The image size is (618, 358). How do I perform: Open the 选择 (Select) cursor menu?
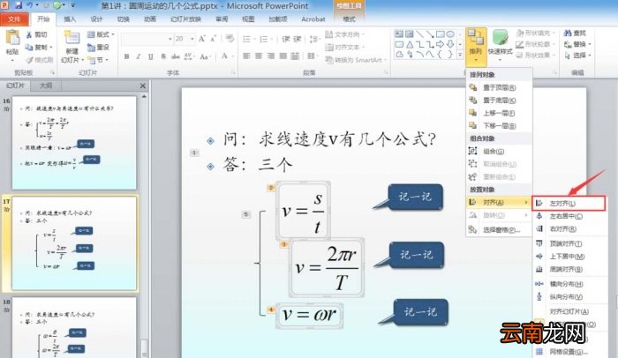pos(577,56)
